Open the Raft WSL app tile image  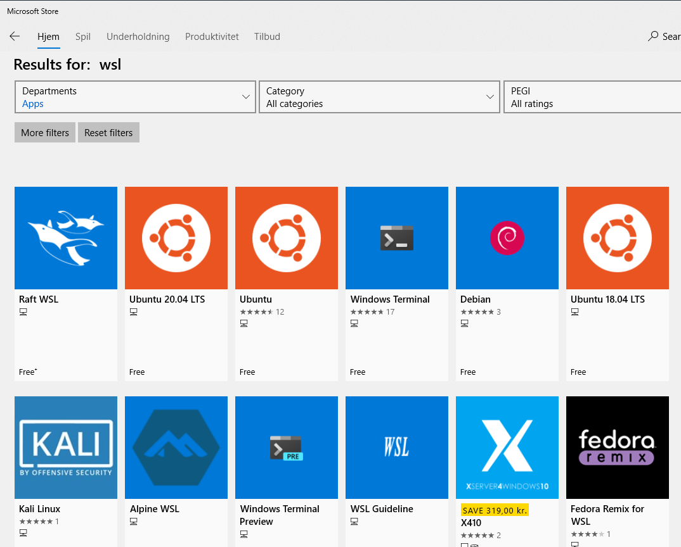[x=66, y=238]
